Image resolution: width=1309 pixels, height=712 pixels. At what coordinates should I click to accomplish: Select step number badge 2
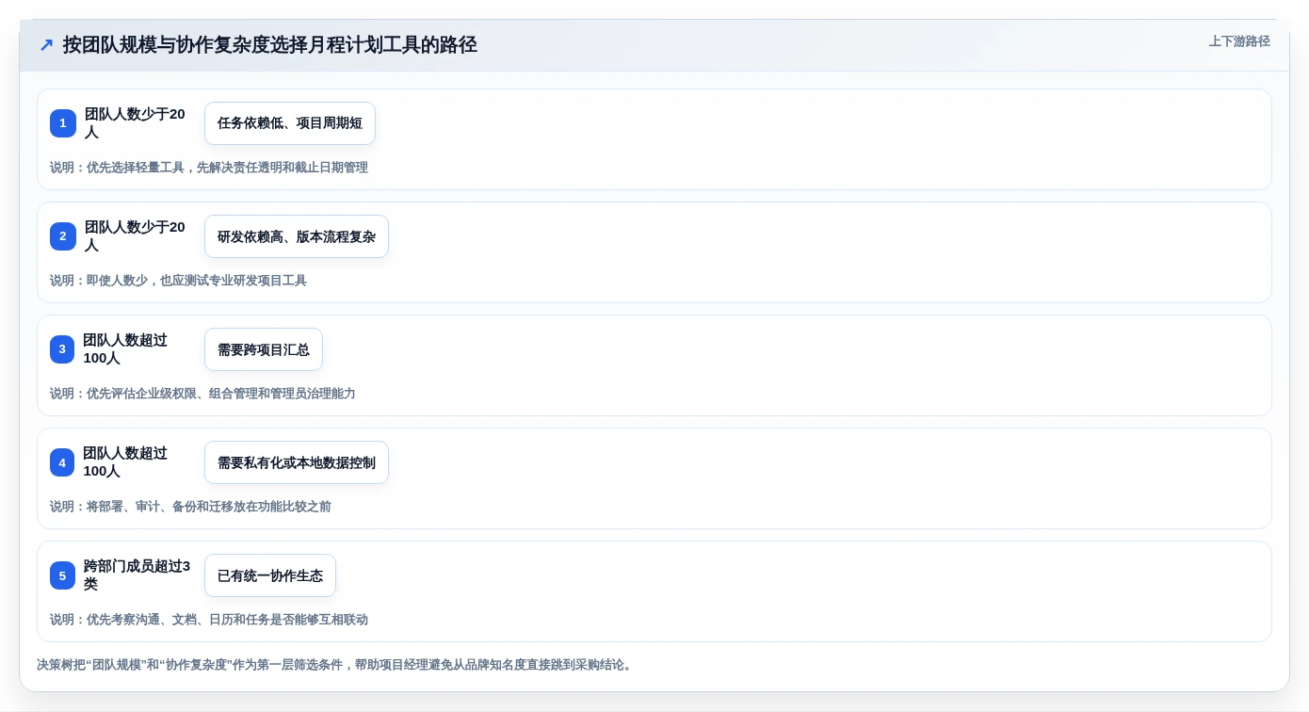(63, 236)
